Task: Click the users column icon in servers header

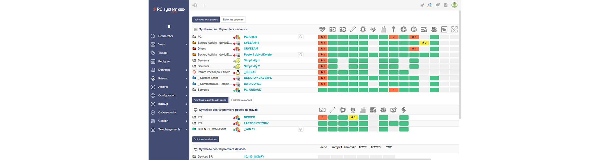Action: pyautogui.click(x=434, y=29)
